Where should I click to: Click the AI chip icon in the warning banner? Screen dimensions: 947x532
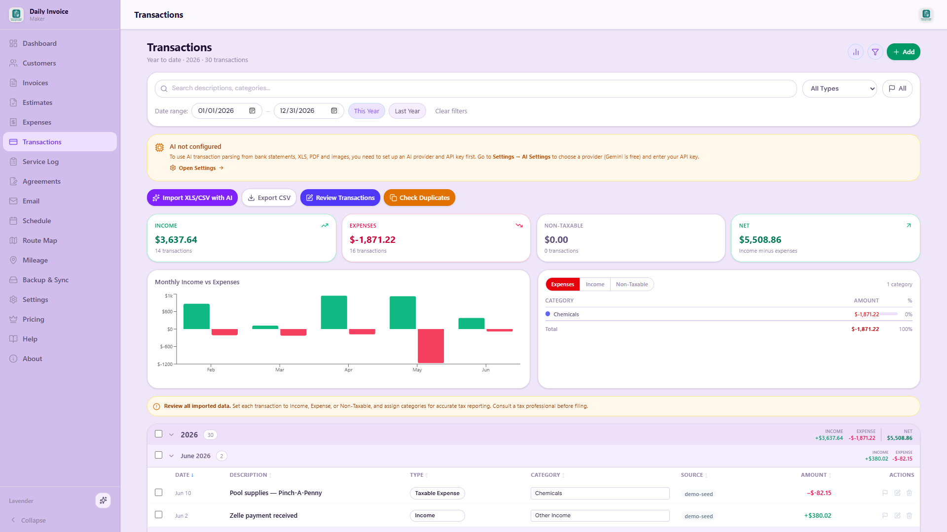(x=159, y=147)
